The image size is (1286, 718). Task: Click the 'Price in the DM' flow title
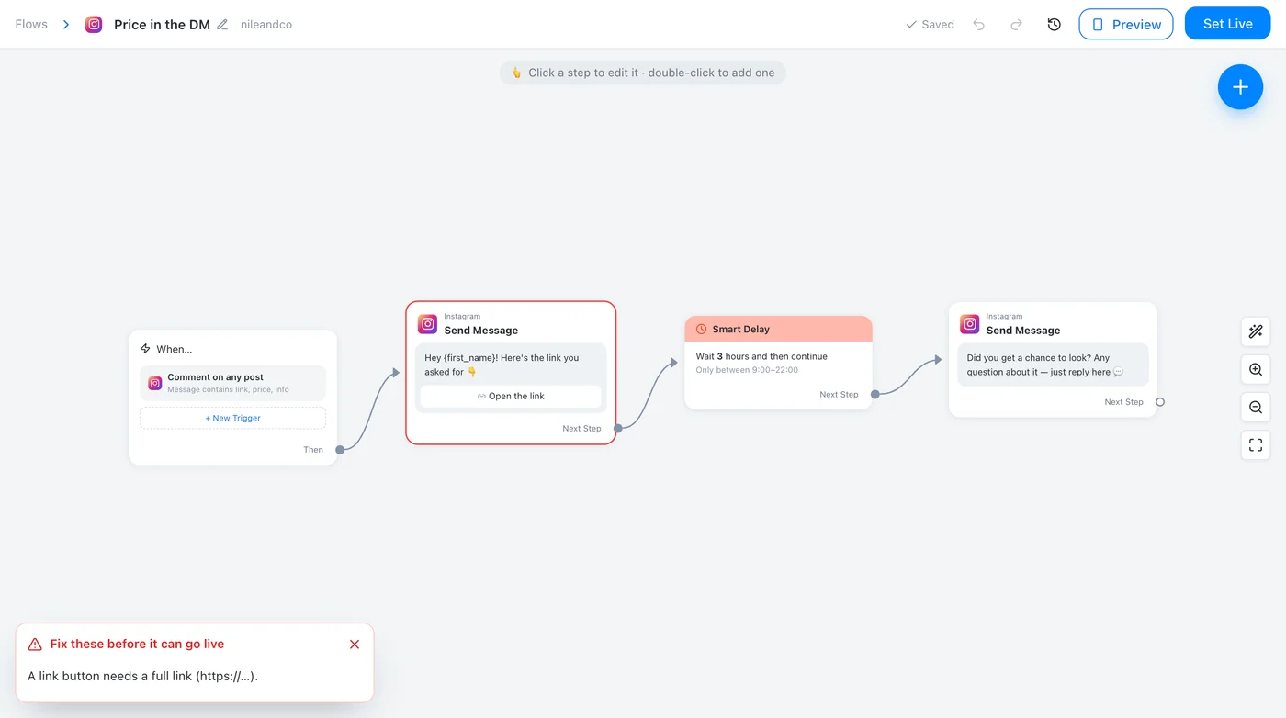click(162, 25)
